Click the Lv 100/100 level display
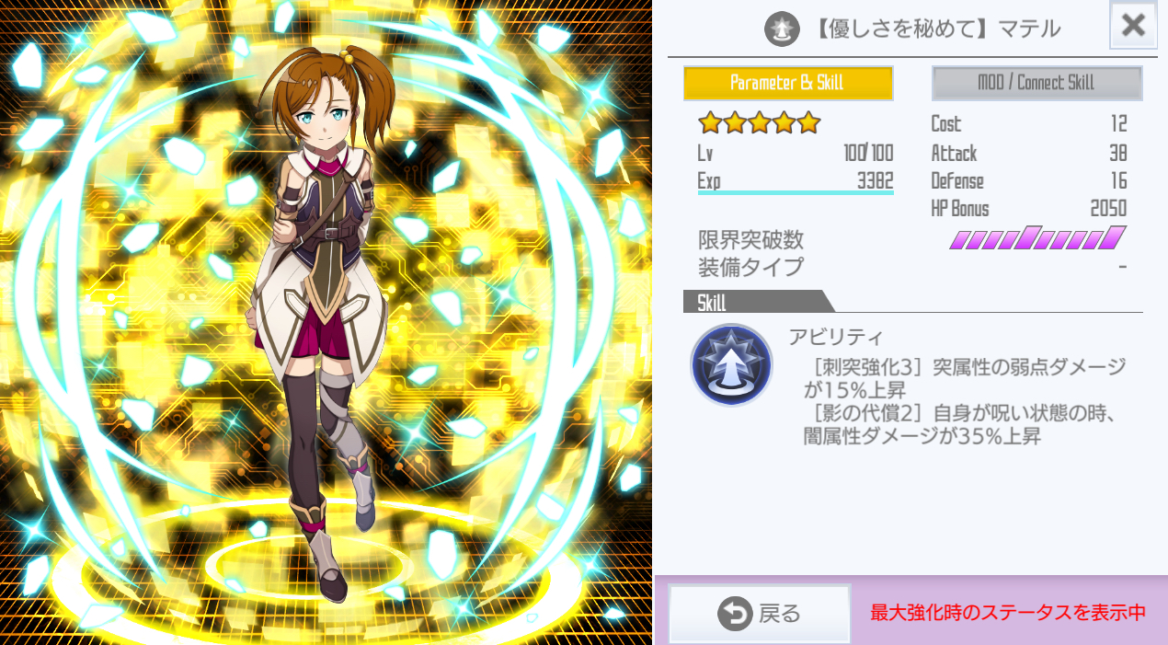 [796, 153]
